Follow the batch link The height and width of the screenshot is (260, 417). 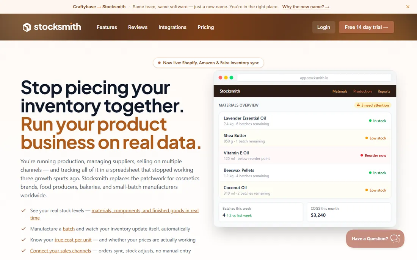tap(69, 229)
